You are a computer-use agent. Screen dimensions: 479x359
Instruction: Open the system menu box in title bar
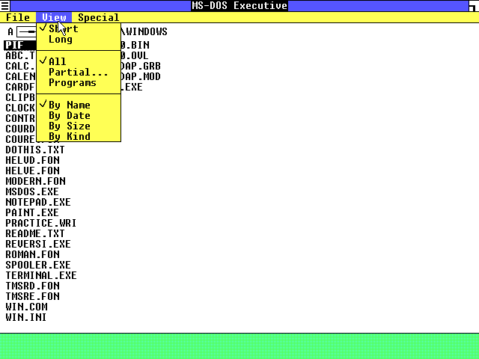click(x=5, y=5)
